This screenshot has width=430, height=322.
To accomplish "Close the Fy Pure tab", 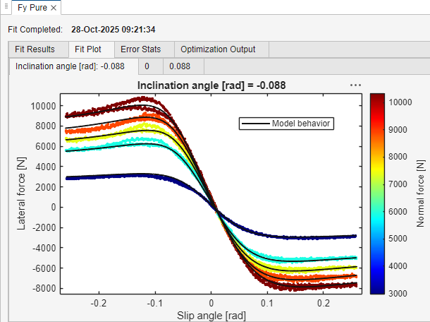I will [x=54, y=8].
